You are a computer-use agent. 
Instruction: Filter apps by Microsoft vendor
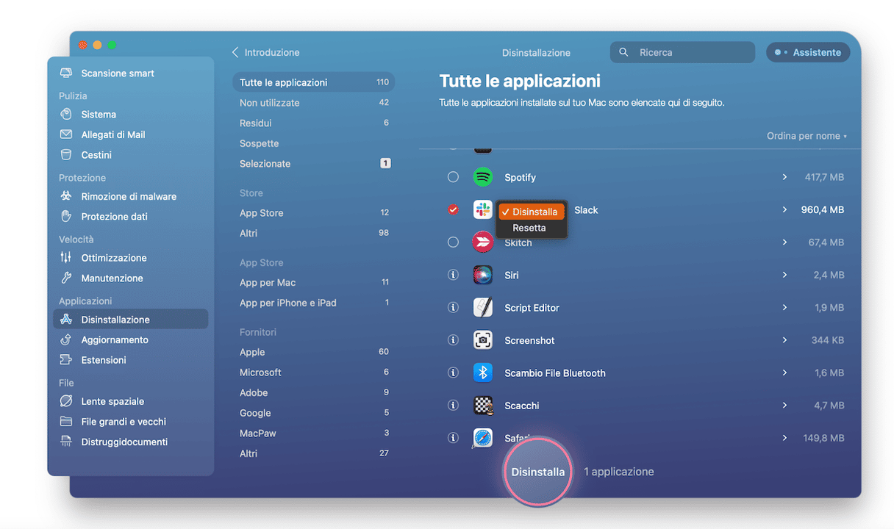coord(314,373)
